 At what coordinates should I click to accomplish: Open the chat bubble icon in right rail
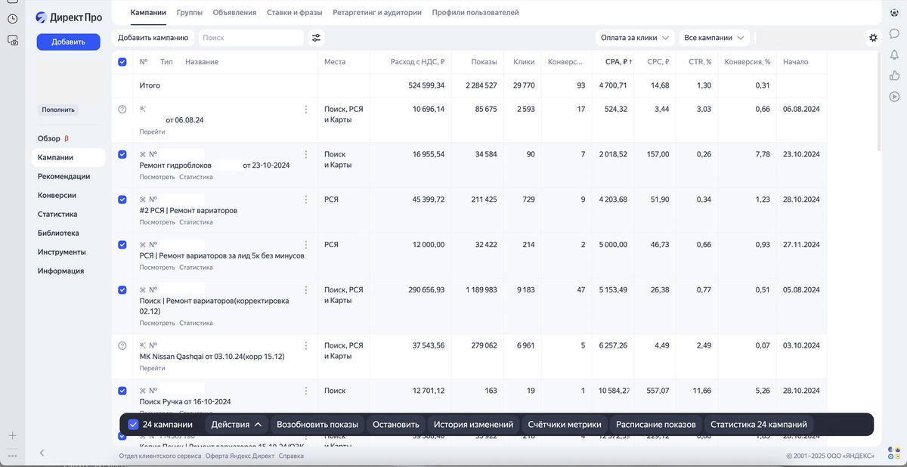pyautogui.click(x=895, y=34)
